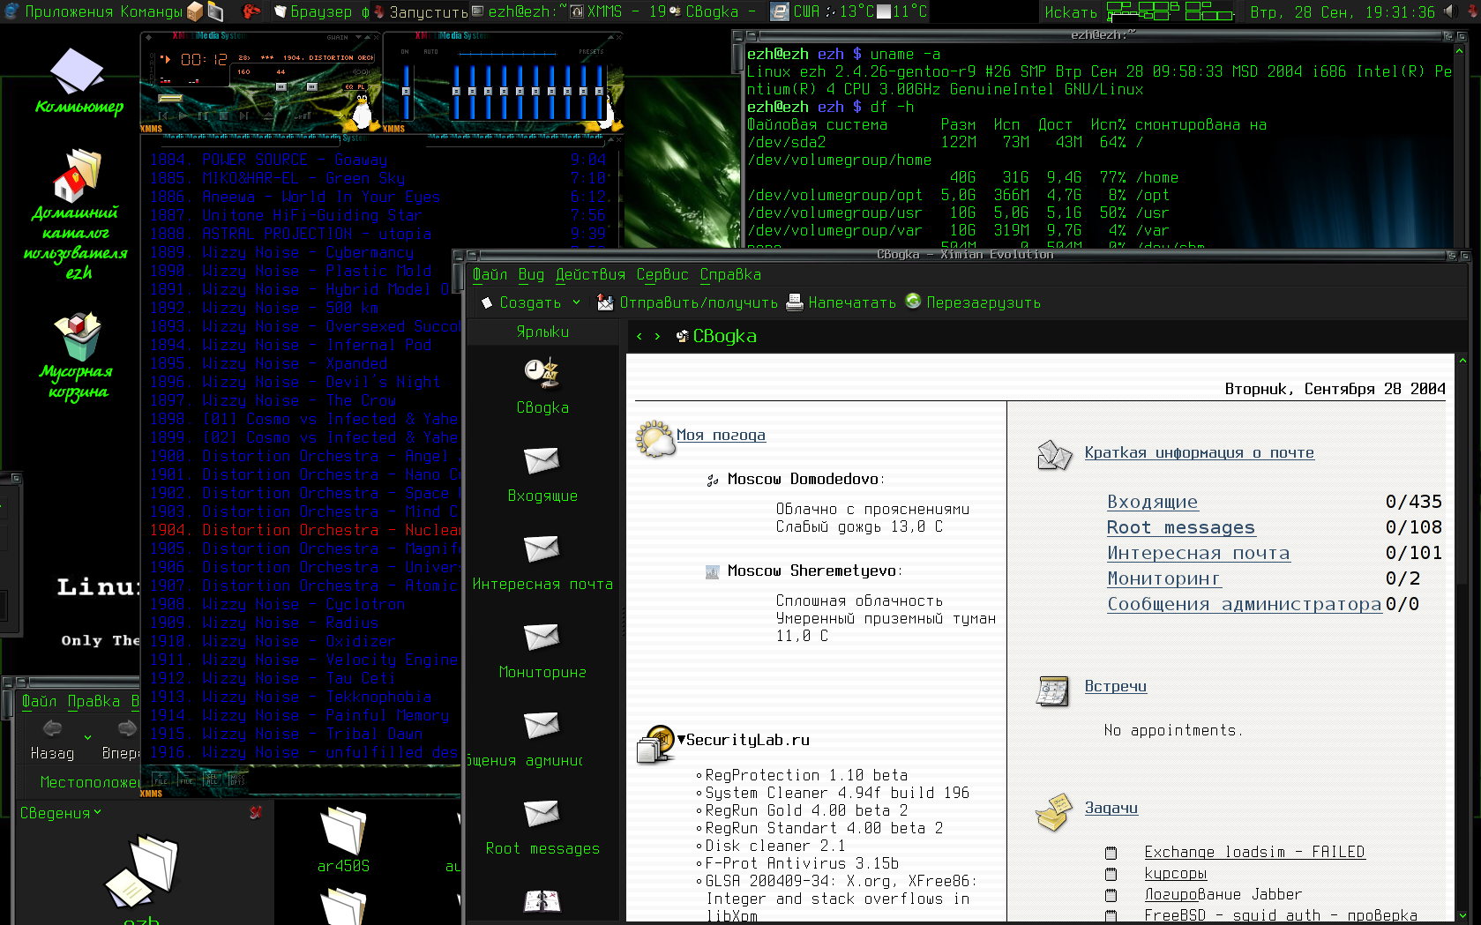
Task: Open the Справка menu in Evolution
Action: [x=730, y=274]
